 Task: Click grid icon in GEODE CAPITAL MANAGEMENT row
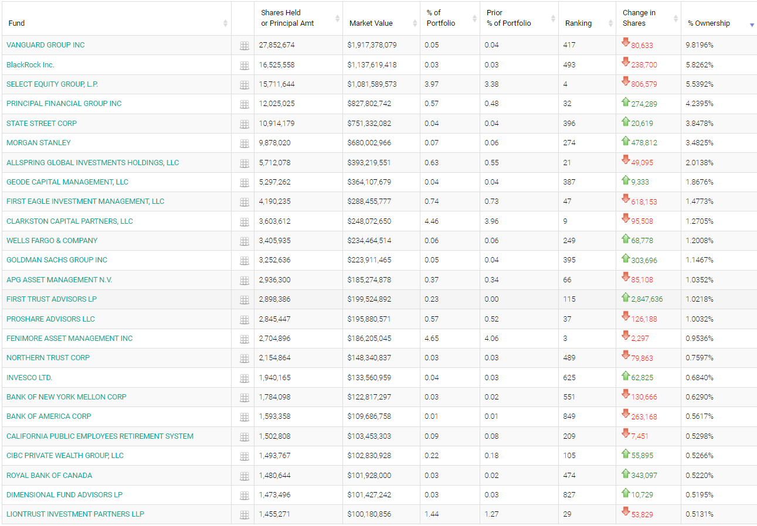(x=245, y=183)
